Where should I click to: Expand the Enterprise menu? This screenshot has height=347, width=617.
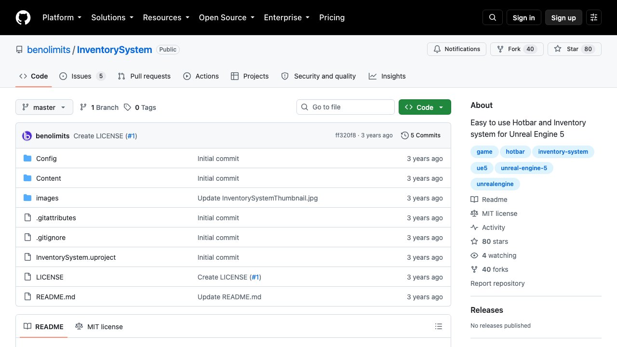tap(287, 17)
